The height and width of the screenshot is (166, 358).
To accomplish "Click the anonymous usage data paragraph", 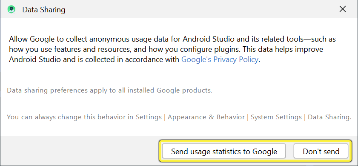I will [172, 49].
